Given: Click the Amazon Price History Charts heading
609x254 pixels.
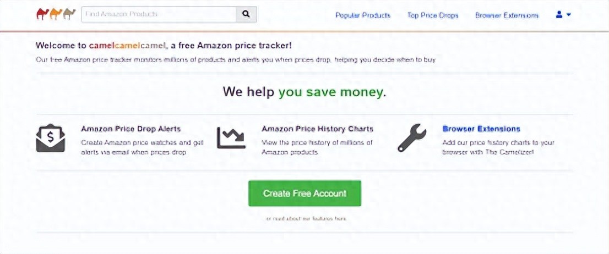Looking at the screenshot, I should (x=317, y=129).
